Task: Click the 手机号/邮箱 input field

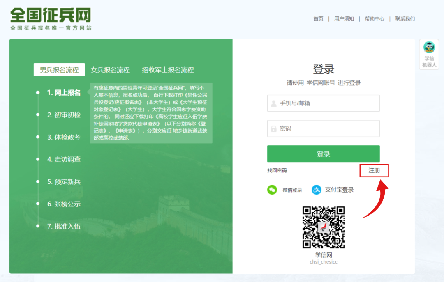Action: click(x=324, y=103)
